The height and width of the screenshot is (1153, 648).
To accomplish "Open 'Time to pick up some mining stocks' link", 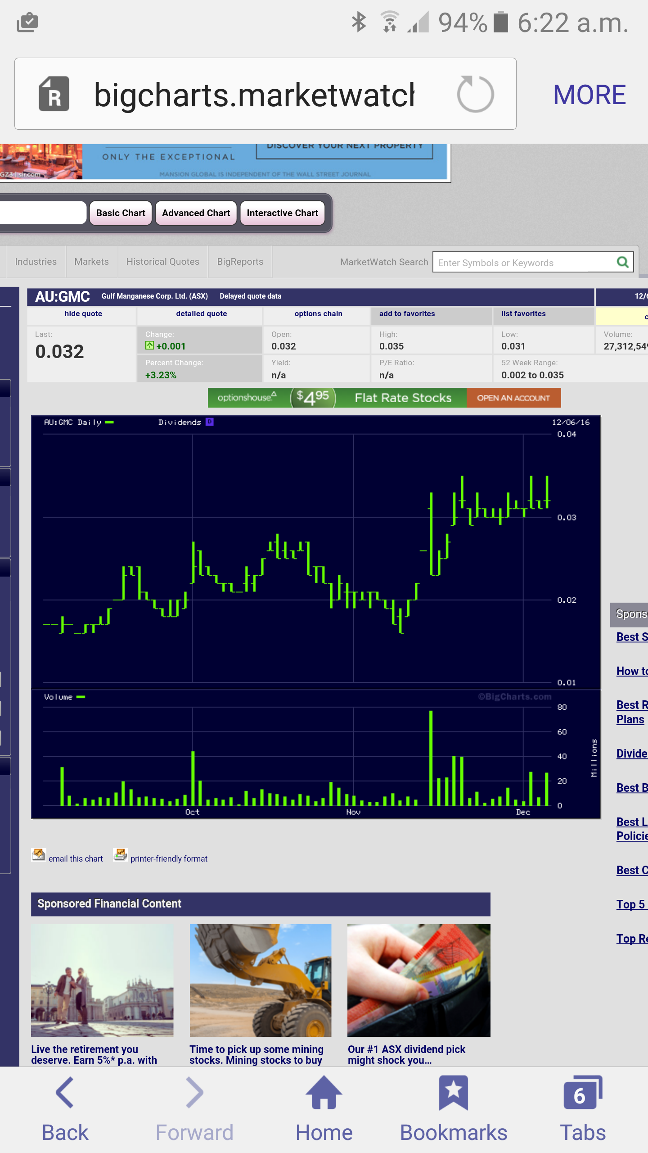I will click(256, 1055).
